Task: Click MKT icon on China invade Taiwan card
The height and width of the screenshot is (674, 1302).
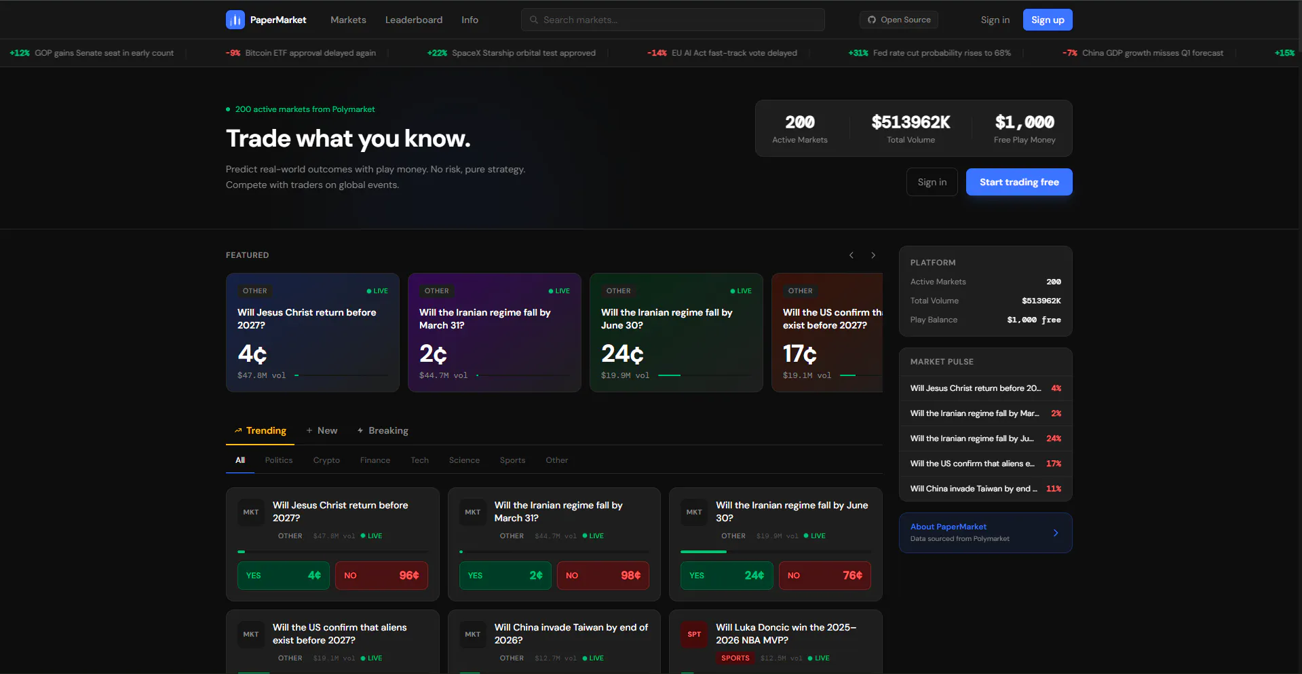Action: click(x=473, y=635)
